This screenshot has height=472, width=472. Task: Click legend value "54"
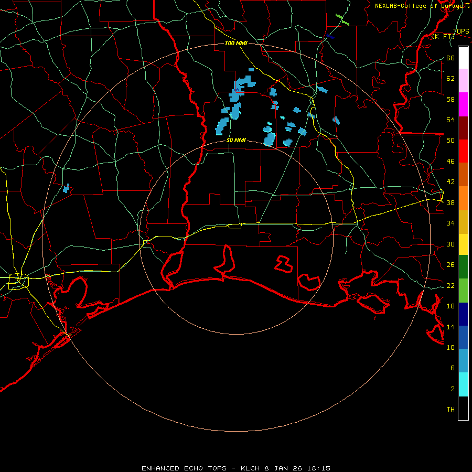coord(450,120)
